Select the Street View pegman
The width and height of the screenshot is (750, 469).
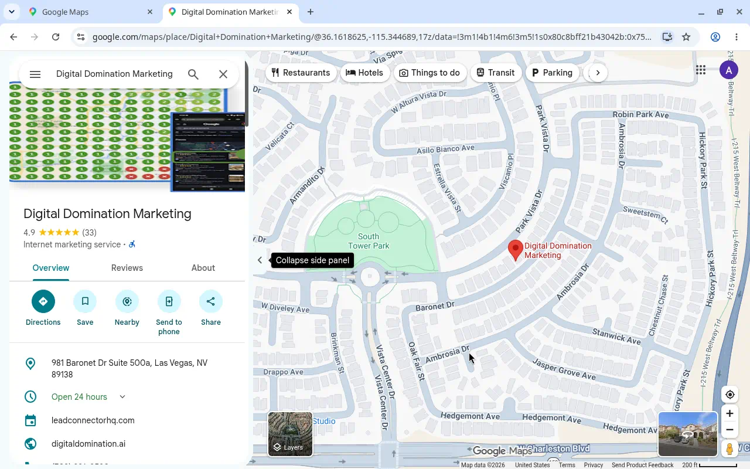click(x=729, y=449)
